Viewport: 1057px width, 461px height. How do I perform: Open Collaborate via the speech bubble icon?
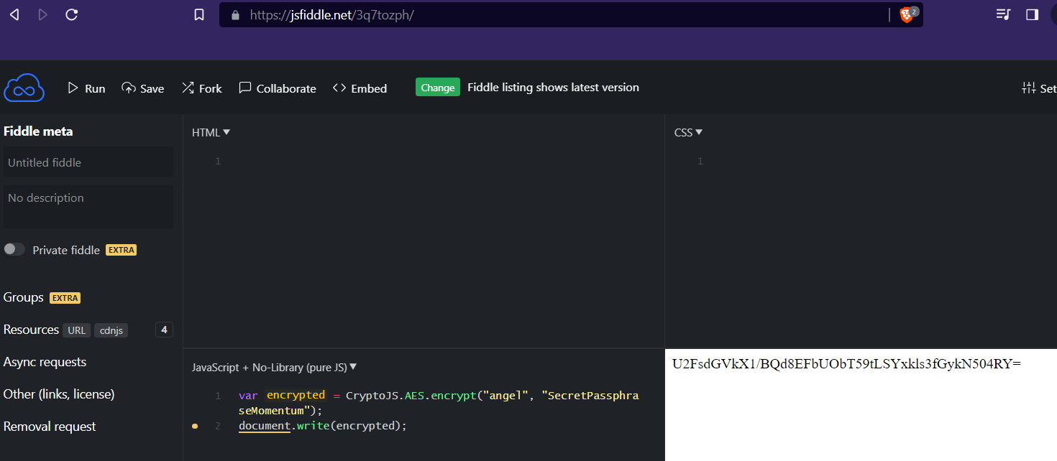point(245,88)
